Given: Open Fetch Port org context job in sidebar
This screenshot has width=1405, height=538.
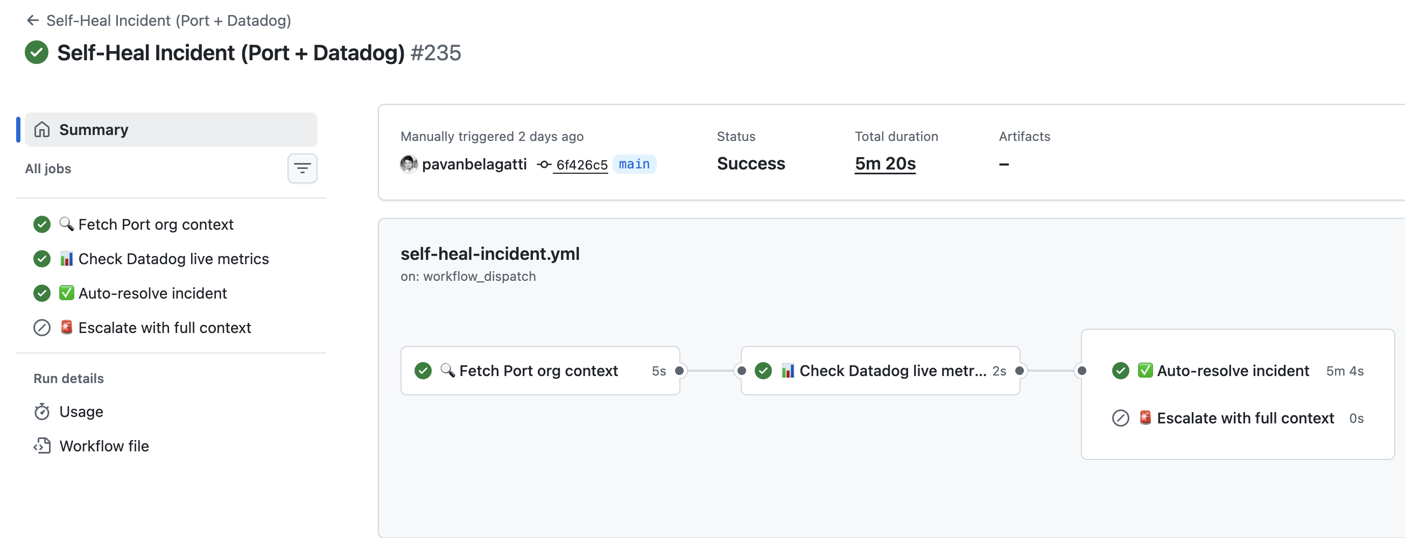Looking at the screenshot, I should pos(171,224).
